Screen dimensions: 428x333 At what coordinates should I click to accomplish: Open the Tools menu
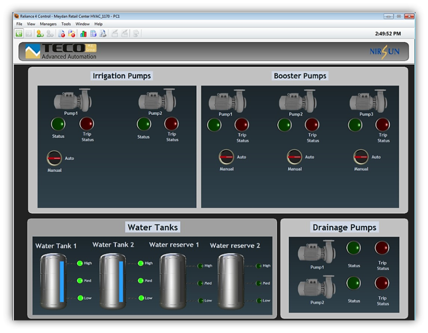[66, 24]
